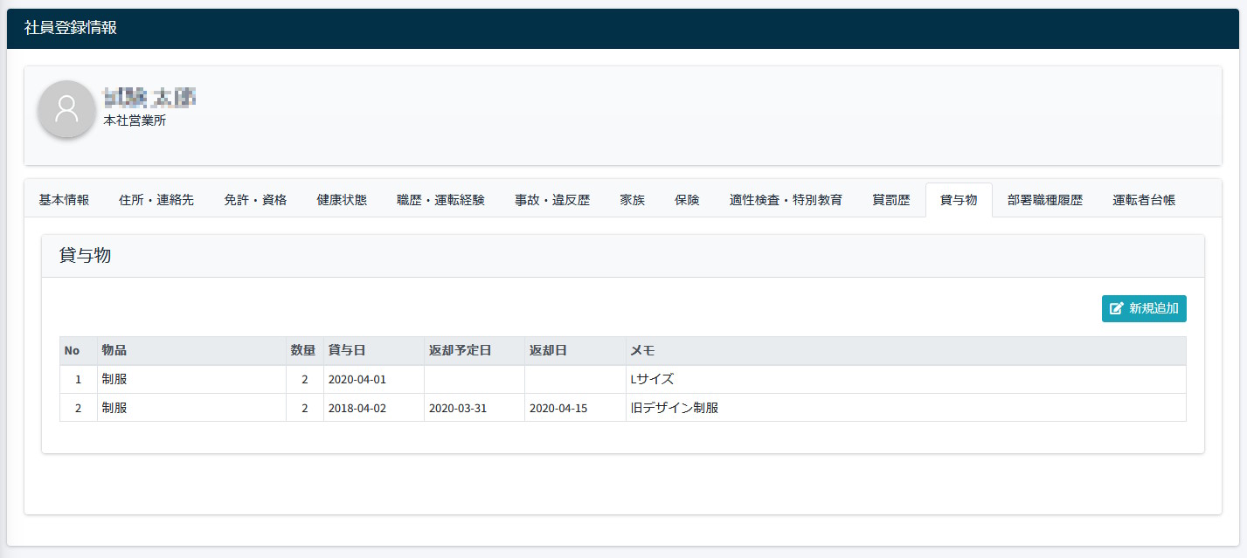The height and width of the screenshot is (558, 1247).
Task: Select the 健康状態 tab
Action: 342,200
